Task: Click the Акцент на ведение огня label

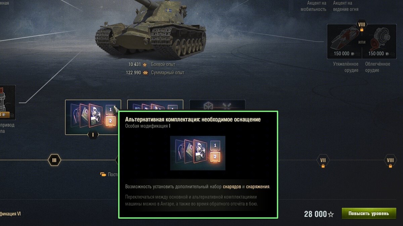Action: 346,6
